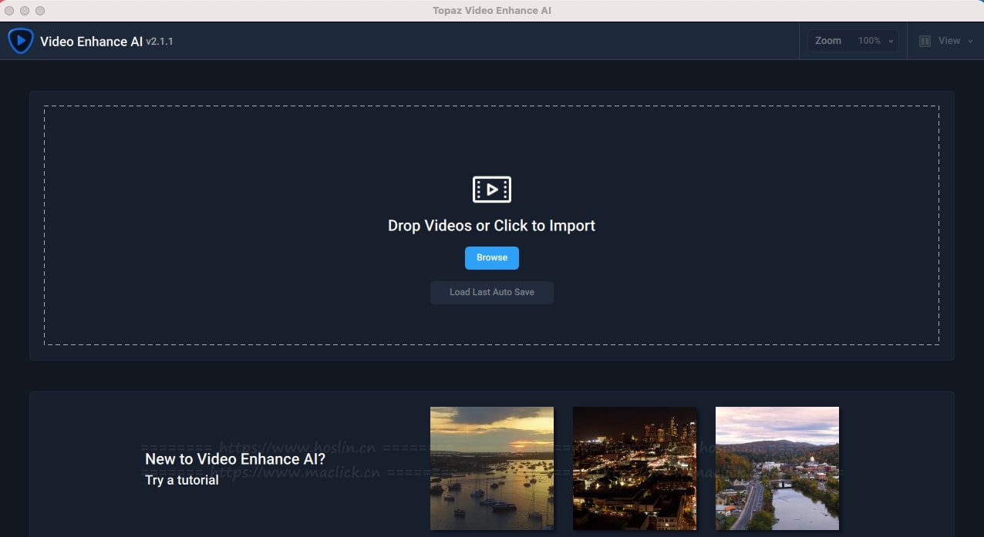This screenshot has height=537, width=984.
Task: Open the night city skyline tutorial thumbnail
Action: pos(635,468)
